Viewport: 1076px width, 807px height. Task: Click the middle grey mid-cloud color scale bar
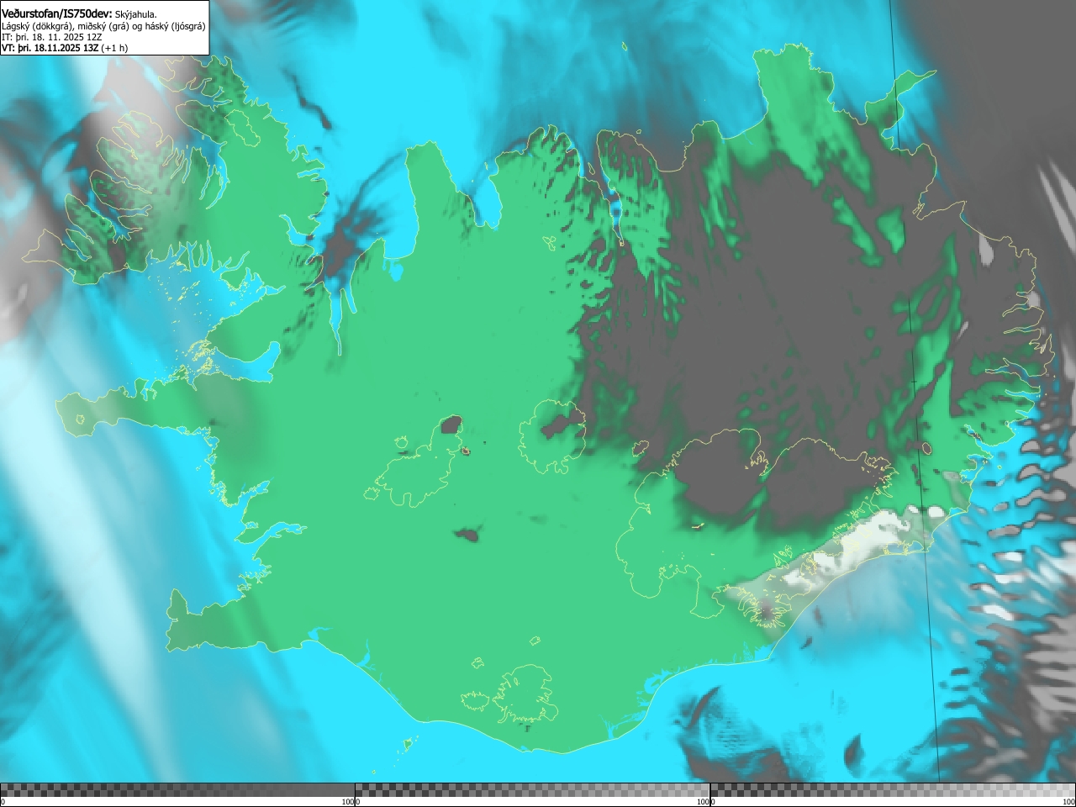pyautogui.click(x=532, y=790)
